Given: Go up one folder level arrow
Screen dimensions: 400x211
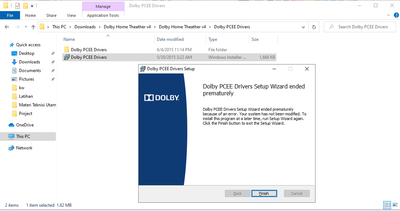Looking at the screenshot, I should 33,27.
